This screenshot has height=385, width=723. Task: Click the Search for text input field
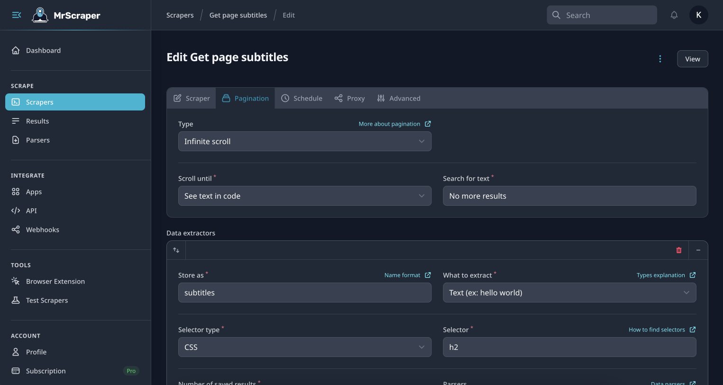[x=569, y=195]
